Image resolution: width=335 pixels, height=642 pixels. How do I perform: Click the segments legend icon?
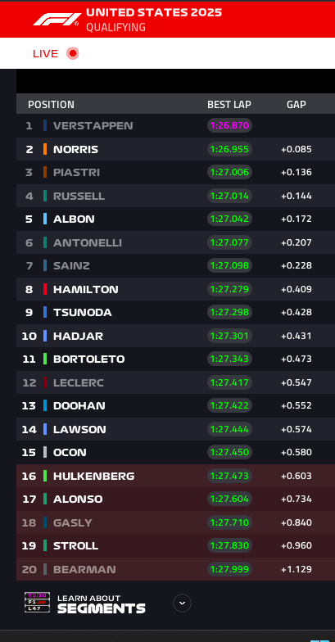click(x=38, y=603)
